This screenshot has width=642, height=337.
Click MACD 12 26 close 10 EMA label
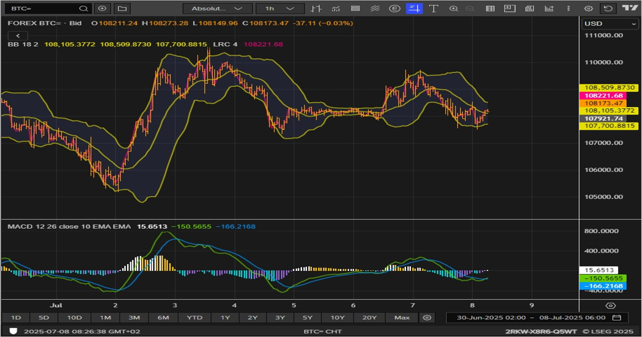point(69,226)
